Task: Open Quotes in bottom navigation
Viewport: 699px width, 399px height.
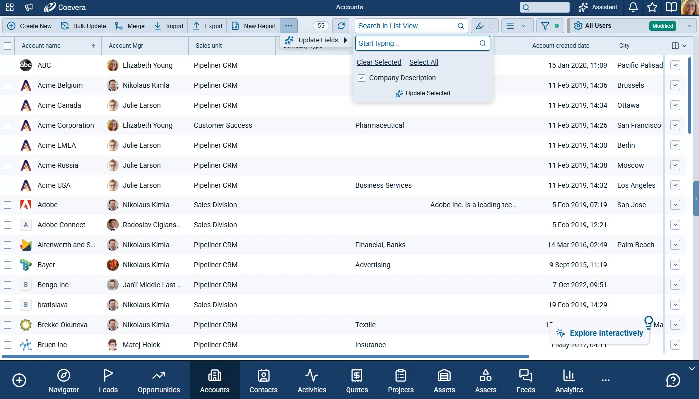Action: tap(357, 381)
